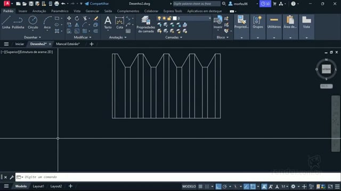Select the Polilinha tool
The image size is (341, 191).
[x=18, y=22]
